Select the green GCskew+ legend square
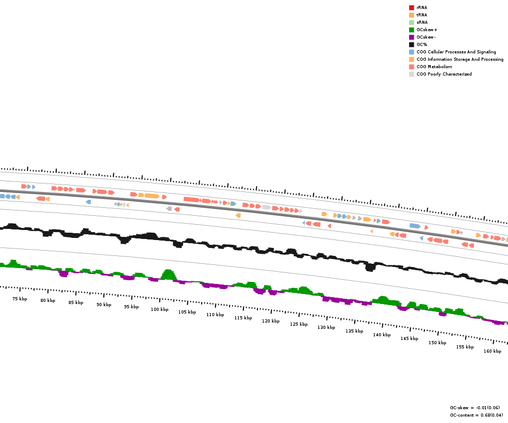Screen dimensions: 508x423 pos(411,30)
